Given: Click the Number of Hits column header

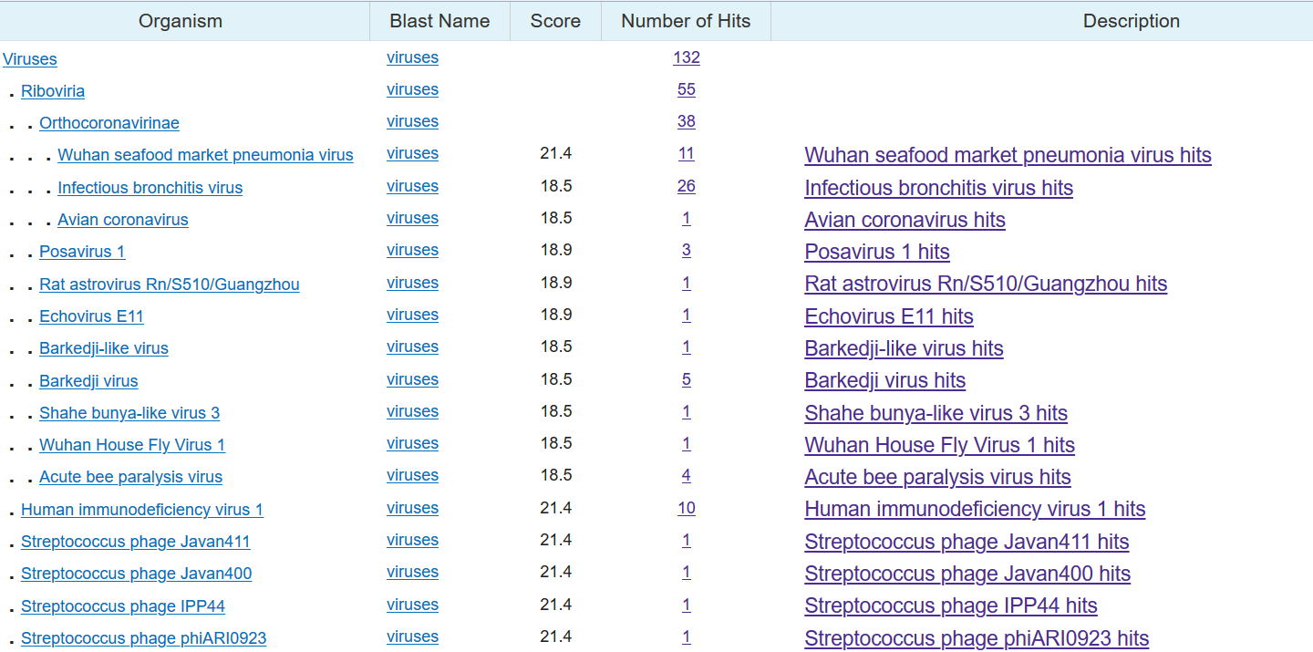Looking at the screenshot, I should click(686, 21).
